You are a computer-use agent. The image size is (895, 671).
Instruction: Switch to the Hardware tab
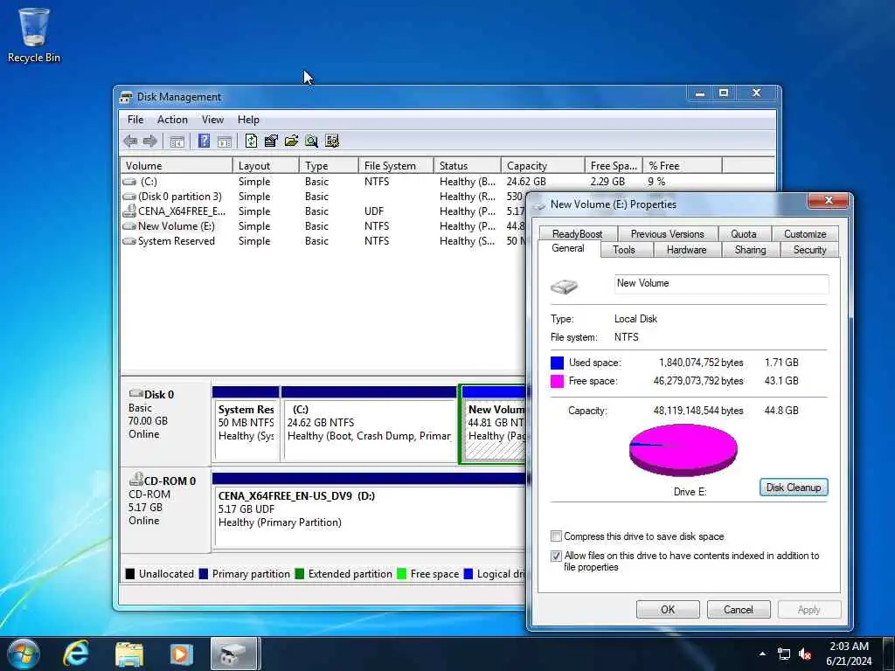pyautogui.click(x=686, y=249)
